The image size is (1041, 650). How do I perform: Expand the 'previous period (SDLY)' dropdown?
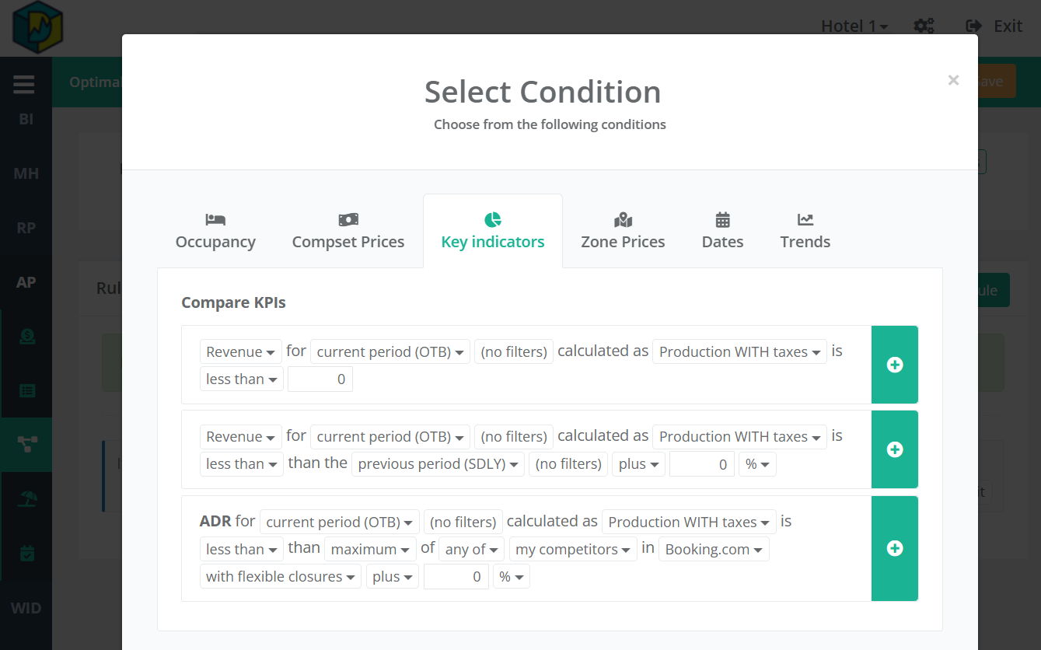click(x=438, y=464)
